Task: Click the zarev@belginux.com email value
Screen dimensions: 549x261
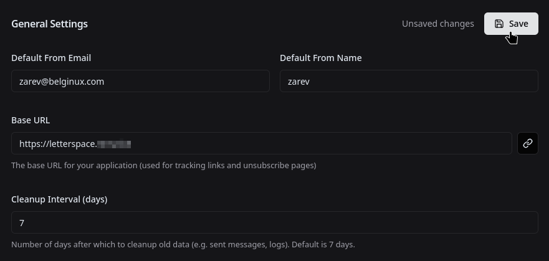Action: click(x=62, y=82)
